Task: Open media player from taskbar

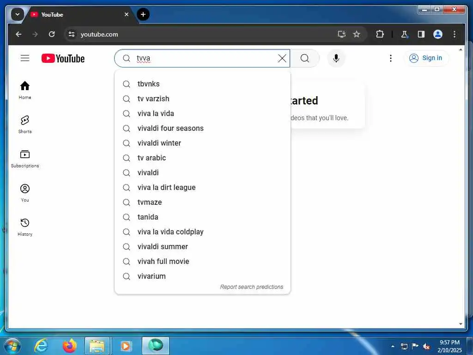Action: point(126,346)
